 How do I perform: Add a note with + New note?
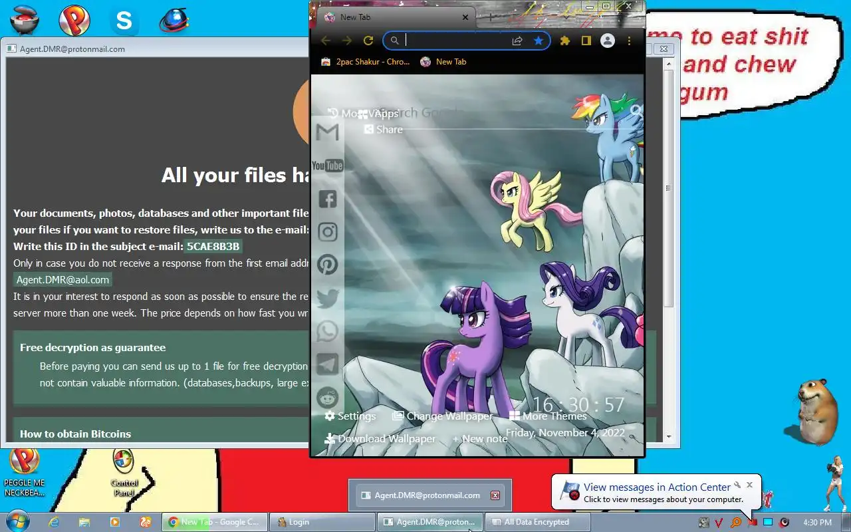480,439
